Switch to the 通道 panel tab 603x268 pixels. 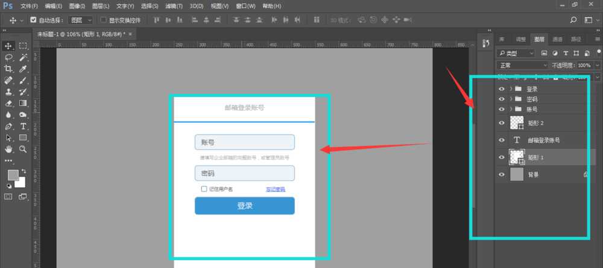click(x=557, y=39)
